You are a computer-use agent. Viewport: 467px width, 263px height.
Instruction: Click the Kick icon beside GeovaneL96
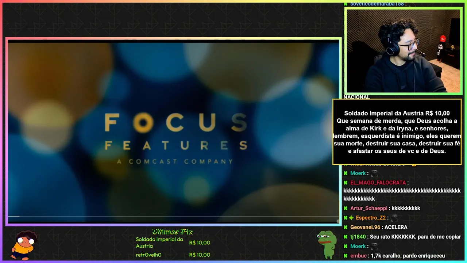point(346,227)
